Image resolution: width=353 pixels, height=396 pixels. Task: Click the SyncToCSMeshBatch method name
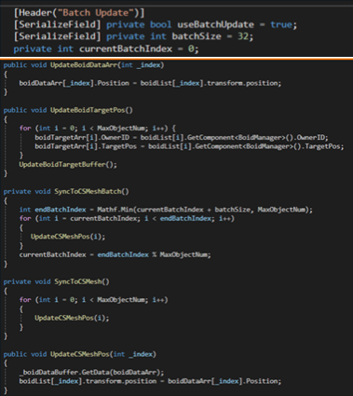(x=88, y=191)
